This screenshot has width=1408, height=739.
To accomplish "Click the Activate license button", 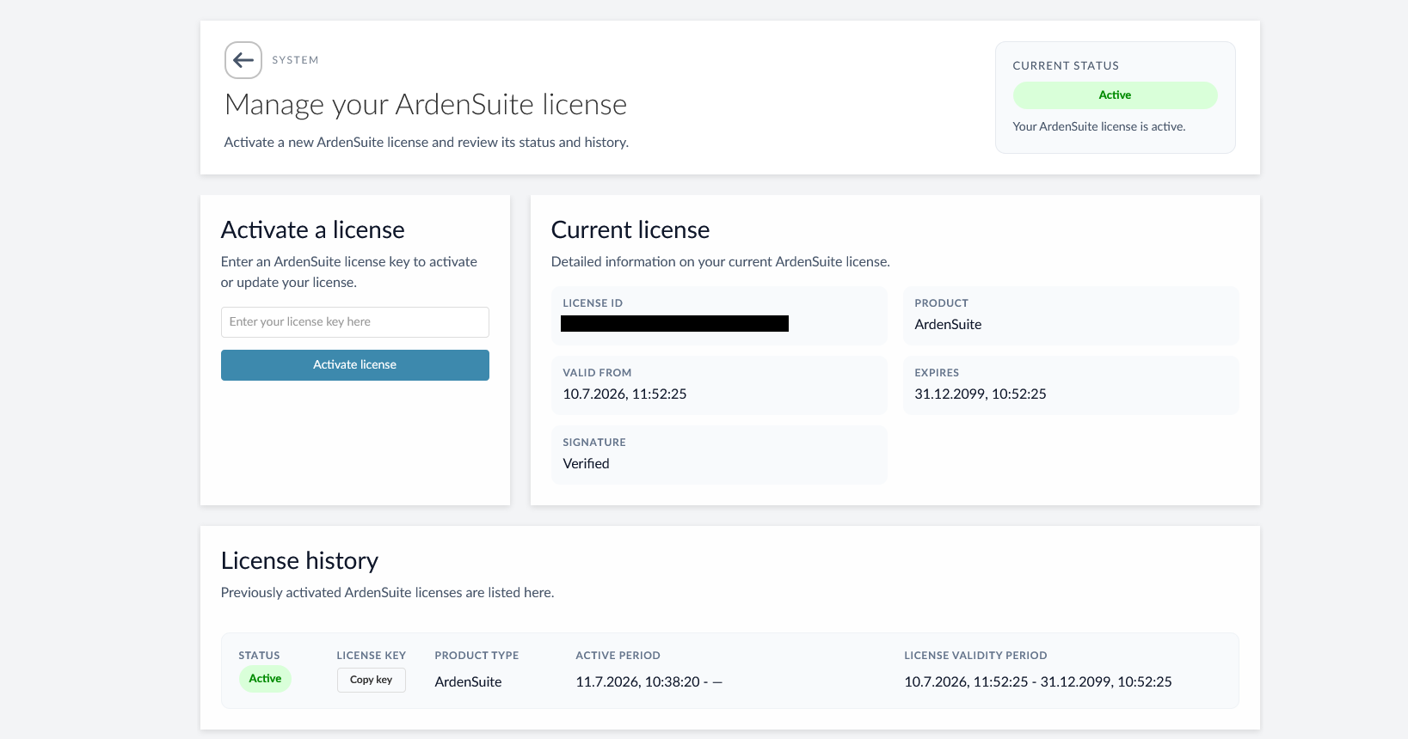I will 354,365.
